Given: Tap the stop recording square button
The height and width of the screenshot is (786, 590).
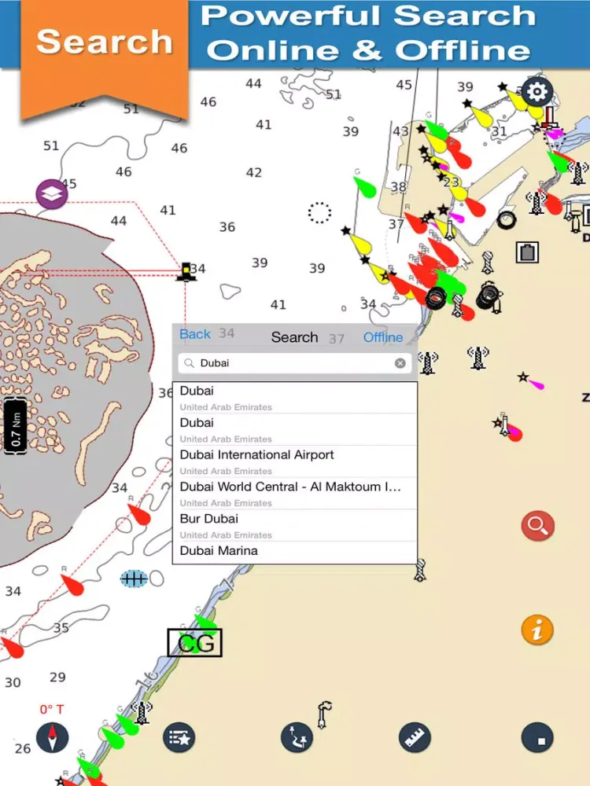Looking at the screenshot, I should (537, 737).
